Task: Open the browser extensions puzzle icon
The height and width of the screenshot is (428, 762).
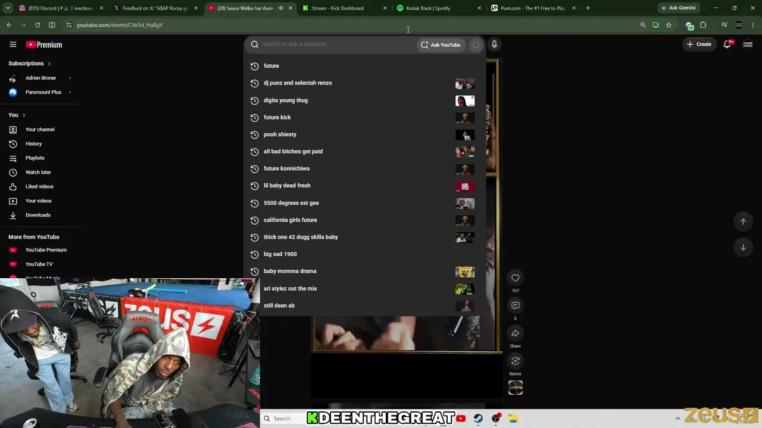Action: click(x=703, y=25)
